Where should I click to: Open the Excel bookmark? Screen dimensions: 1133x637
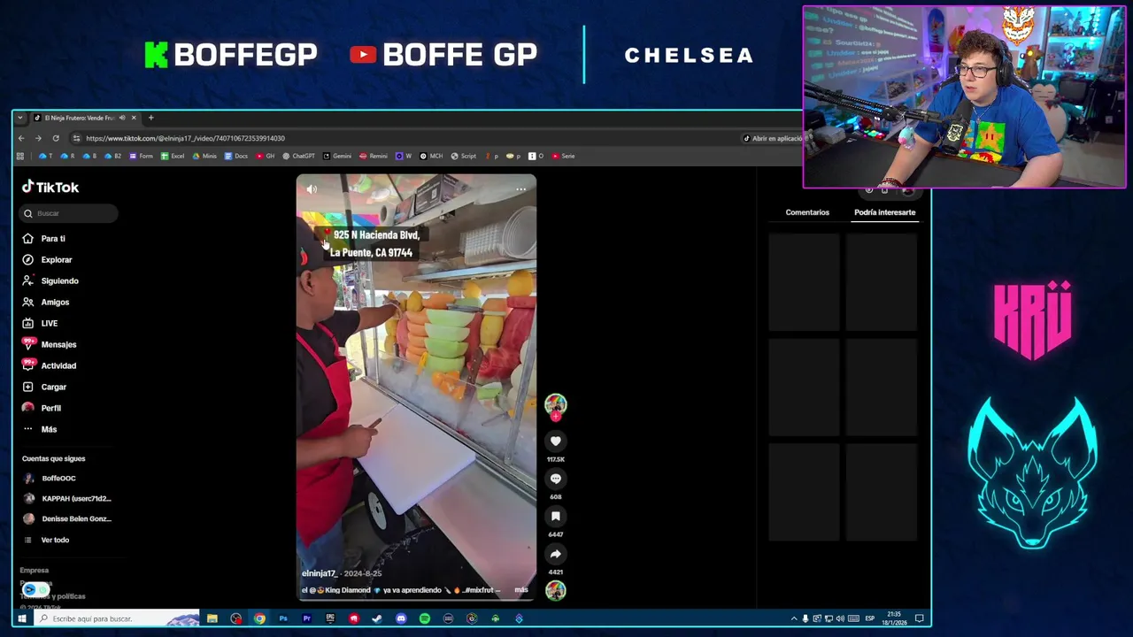[173, 157]
